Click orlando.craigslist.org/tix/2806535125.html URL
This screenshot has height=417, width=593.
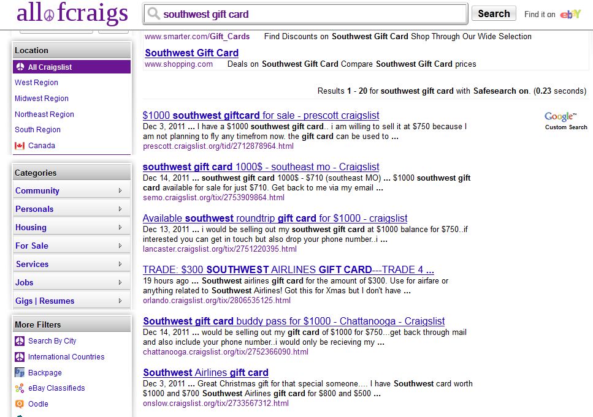click(216, 300)
